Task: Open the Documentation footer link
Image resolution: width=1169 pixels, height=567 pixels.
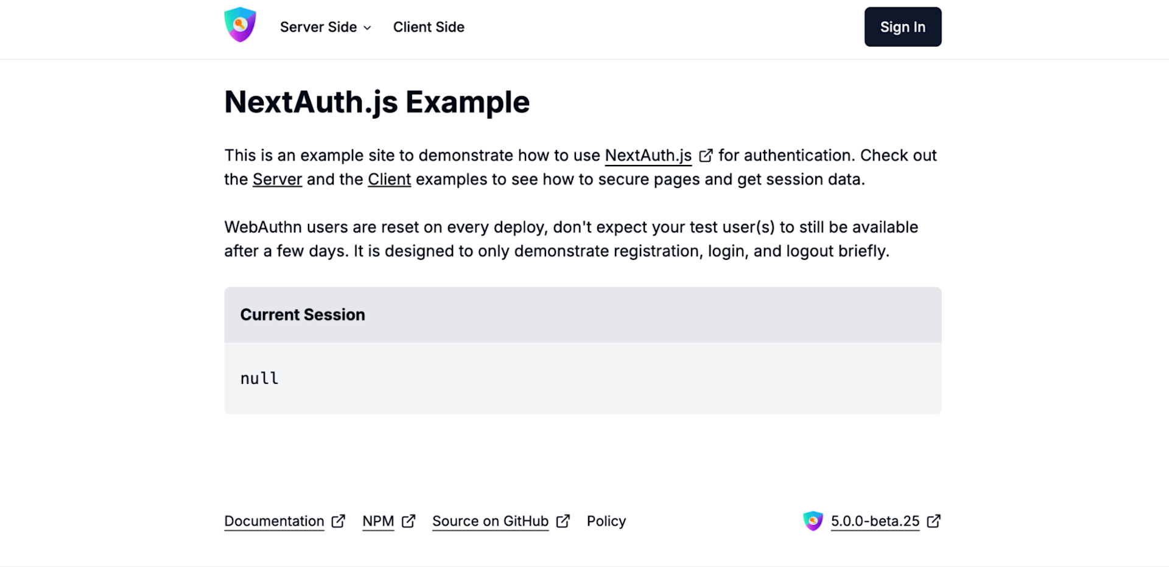Action: point(274,521)
